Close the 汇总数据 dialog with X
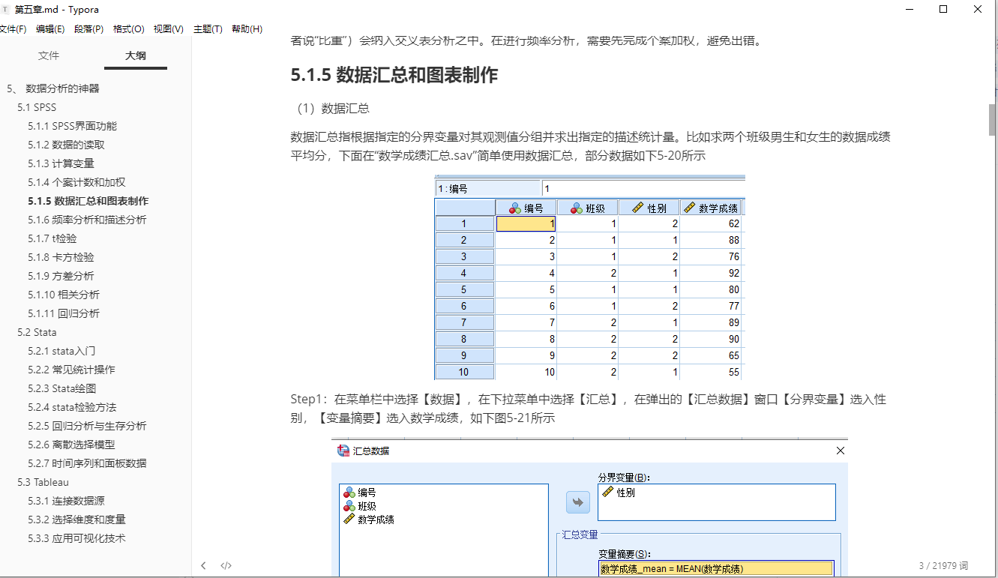 click(840, 451)
